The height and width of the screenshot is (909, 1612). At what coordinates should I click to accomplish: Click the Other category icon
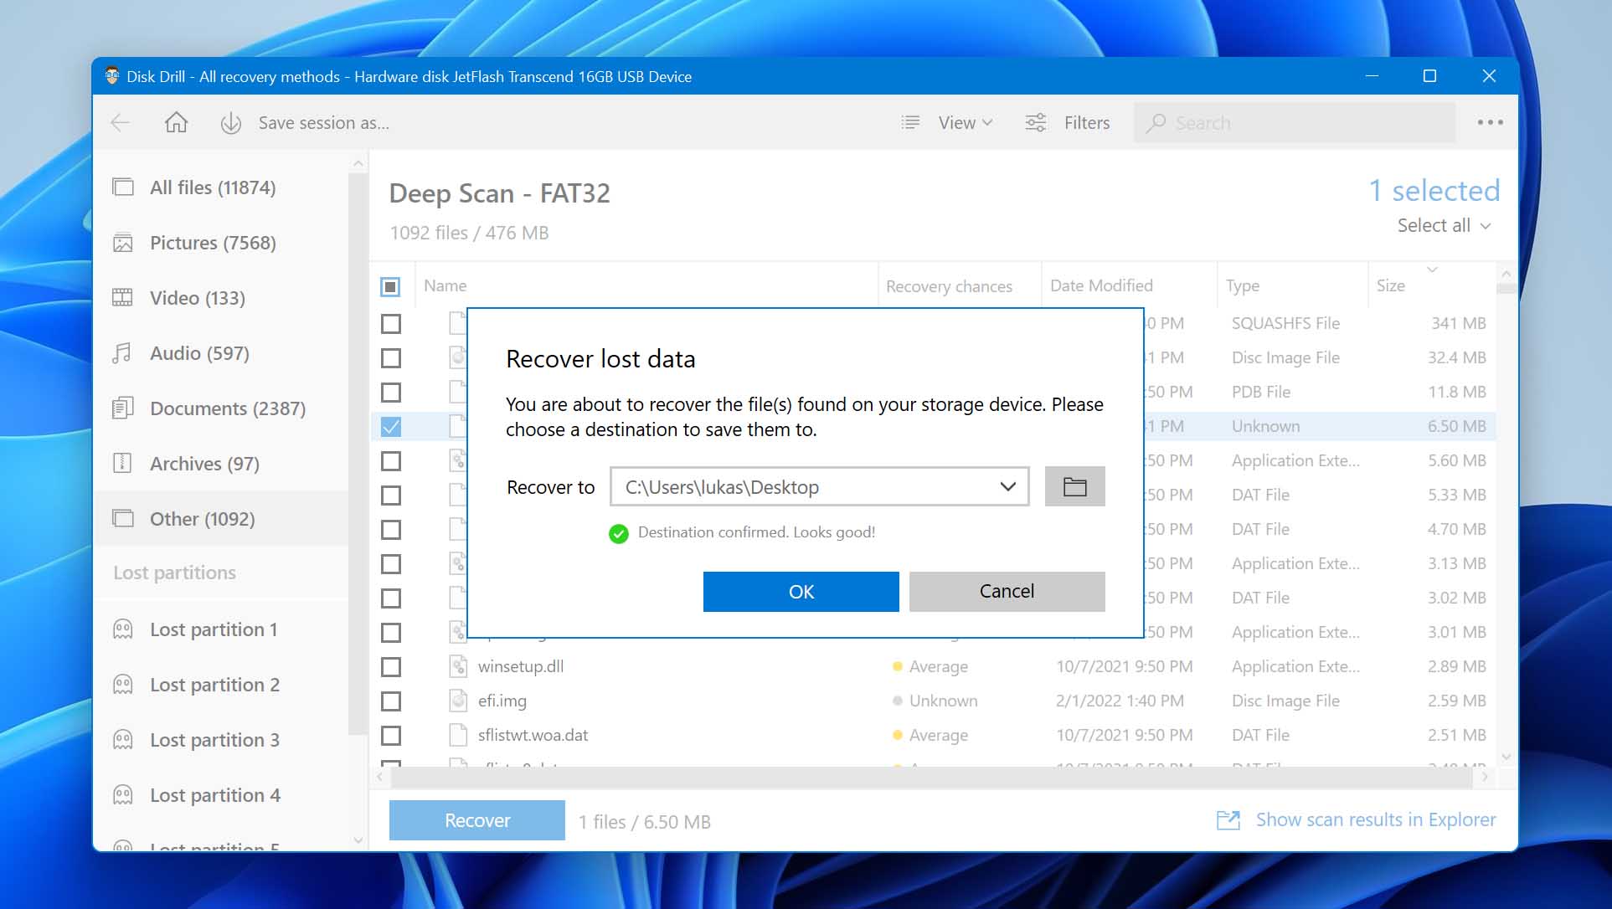pyautogui.click(x=123, y=519)
